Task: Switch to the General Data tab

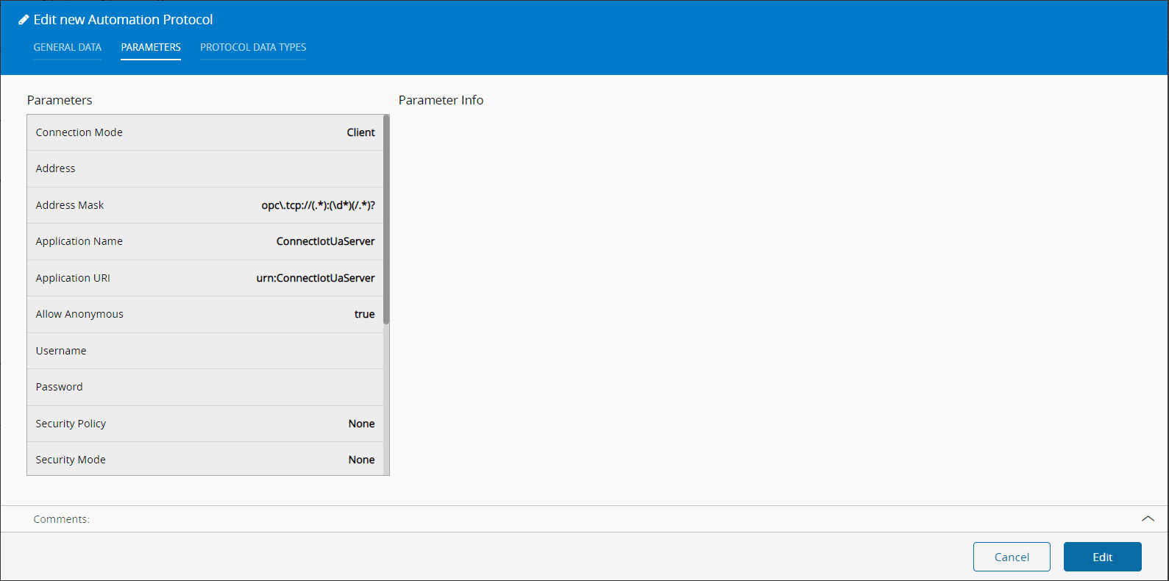Action: coord(68,47)
